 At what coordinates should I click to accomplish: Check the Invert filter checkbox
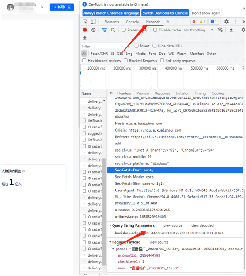tap(136, 46)
